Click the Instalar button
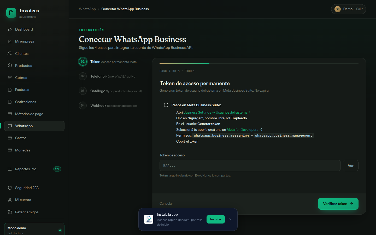 click(x=216, y=219)
